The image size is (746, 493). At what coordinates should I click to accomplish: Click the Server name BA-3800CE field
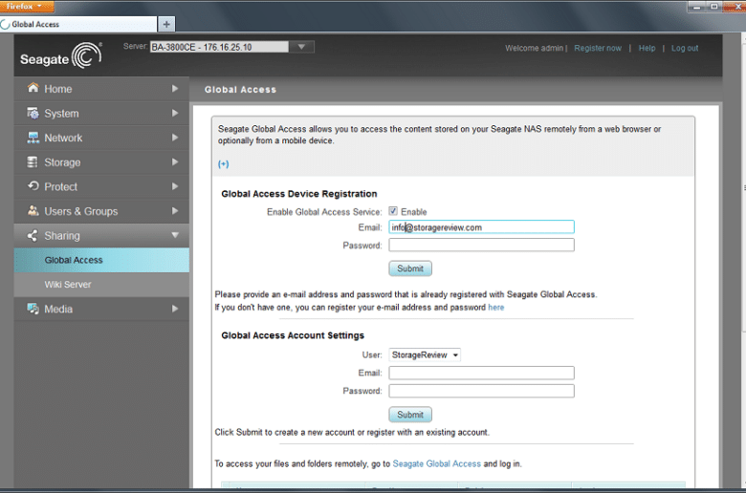(x=219, y=47)
